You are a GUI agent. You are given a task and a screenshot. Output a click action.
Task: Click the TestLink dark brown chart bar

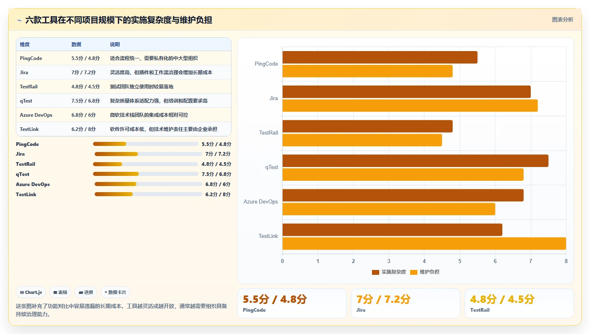click(x=392, y=229)
